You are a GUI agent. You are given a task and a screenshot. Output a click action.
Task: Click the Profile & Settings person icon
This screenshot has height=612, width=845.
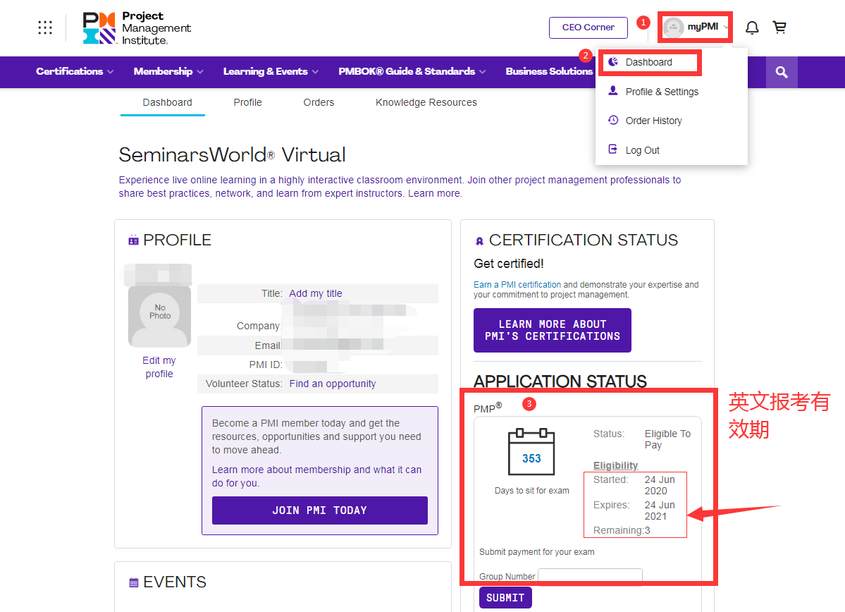612,90
